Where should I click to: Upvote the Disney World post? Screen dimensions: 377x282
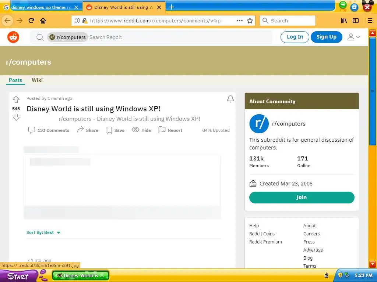(16, 99)
